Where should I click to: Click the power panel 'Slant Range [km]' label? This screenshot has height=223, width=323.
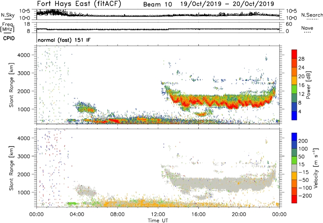pyautogui.click(x=11, y=85)
